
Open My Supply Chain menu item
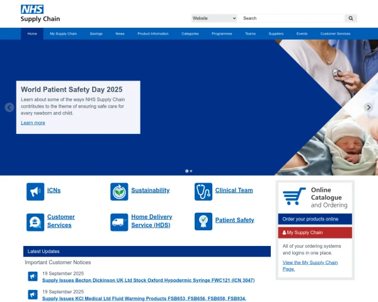(64, 34)
